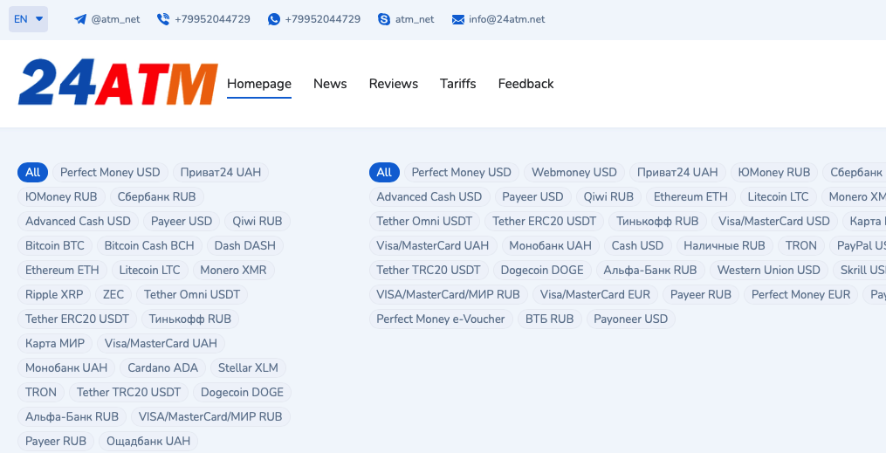Open the News menu item
This screenshot has width=886, height=453.
point(330,84)
